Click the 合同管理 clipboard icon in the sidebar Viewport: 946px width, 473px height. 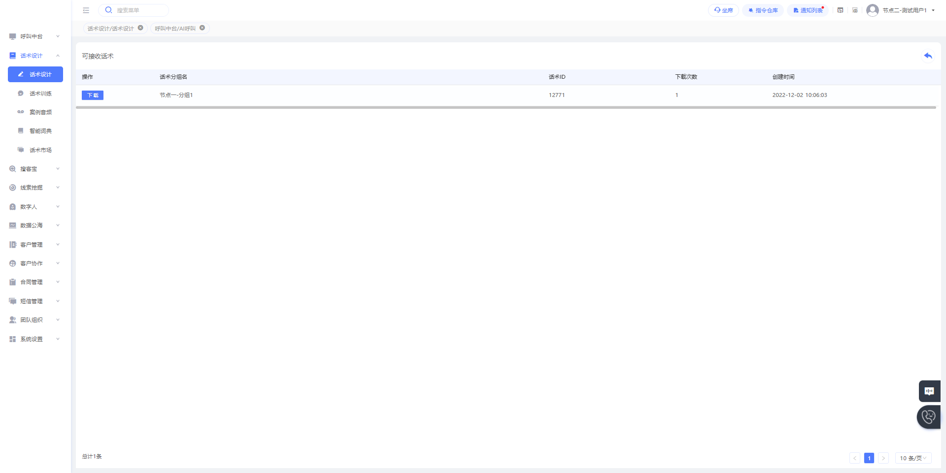coord(13,282)
